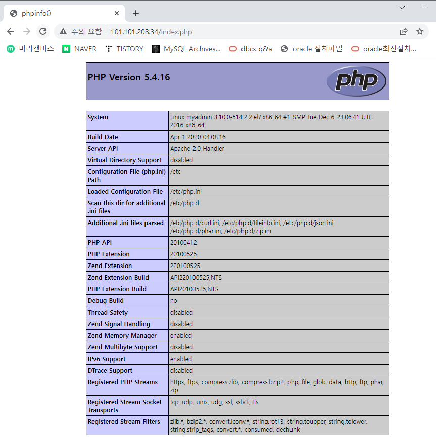Click the Virtual Directory Support label

124,160
